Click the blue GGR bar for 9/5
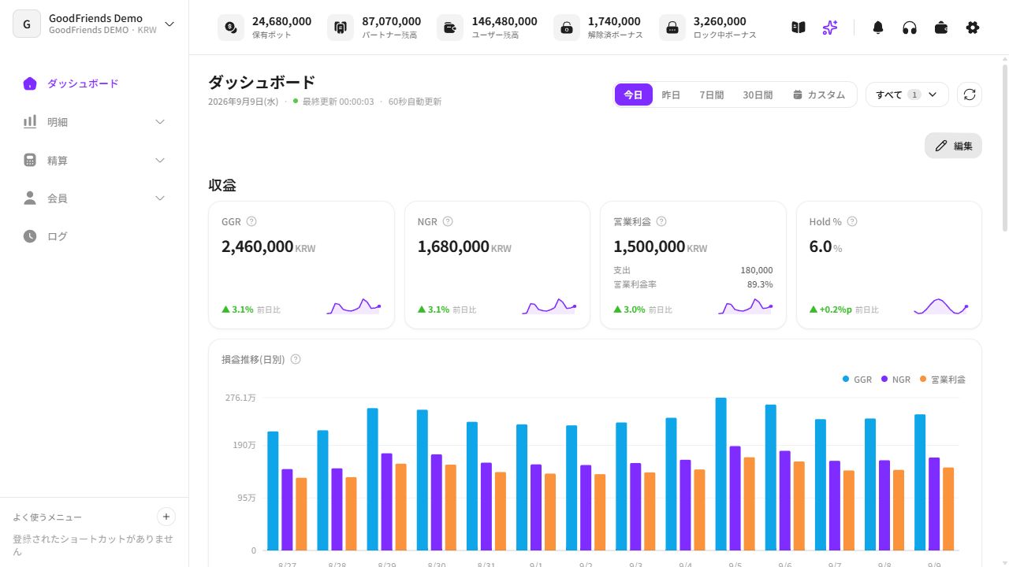The image size is (1009, 567). (721, 474)
